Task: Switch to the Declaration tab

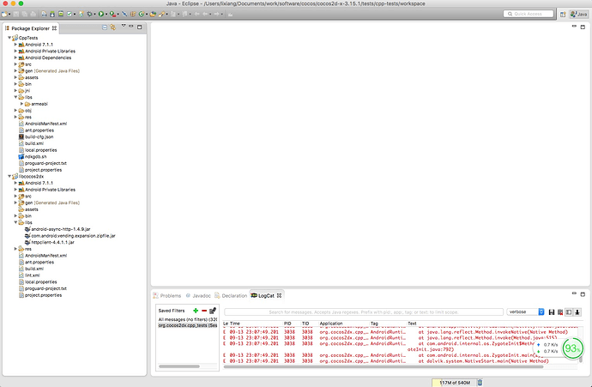Action: [231, 296]
